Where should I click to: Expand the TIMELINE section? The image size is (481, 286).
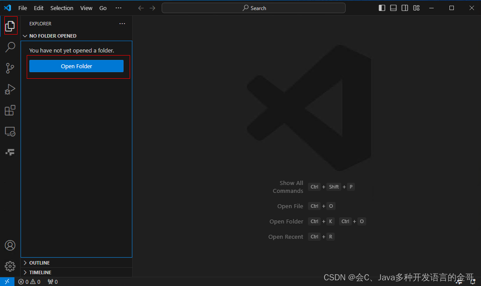[26, 272]
